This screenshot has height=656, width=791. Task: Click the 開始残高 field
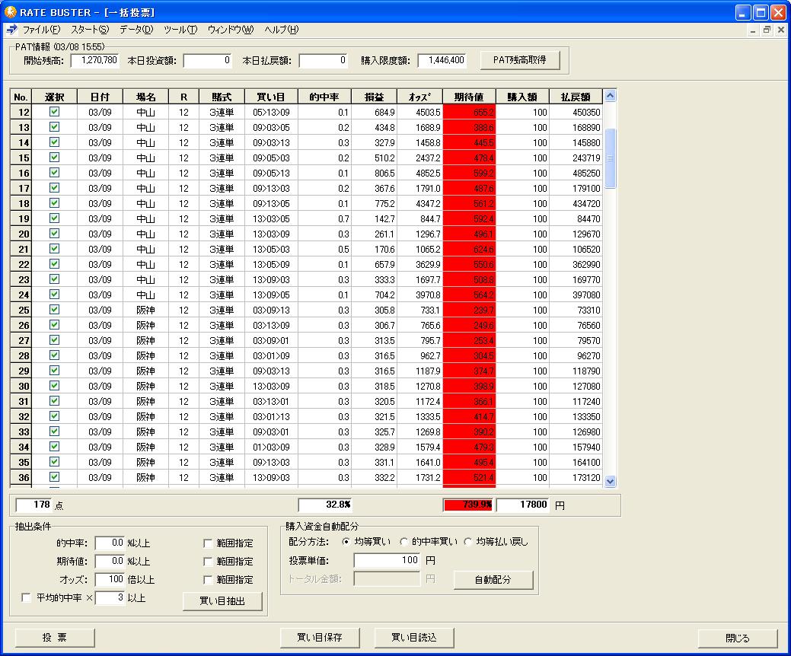coord(95,61)
